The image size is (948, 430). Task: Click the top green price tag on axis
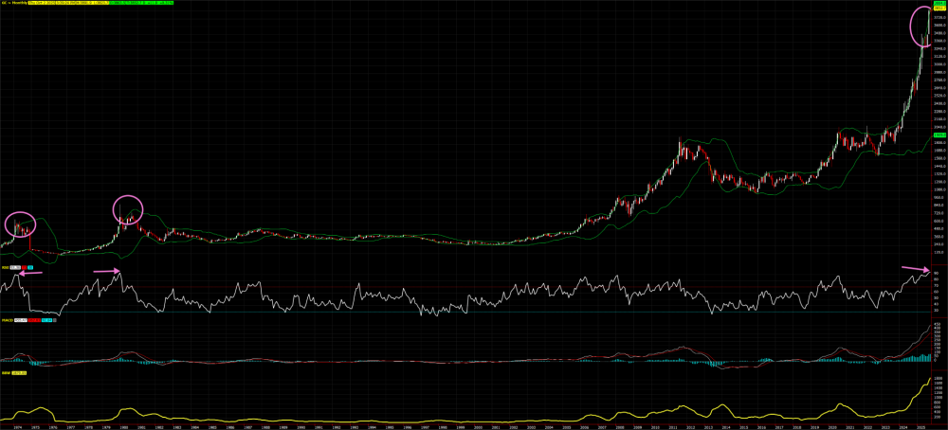tap(939, 3)
